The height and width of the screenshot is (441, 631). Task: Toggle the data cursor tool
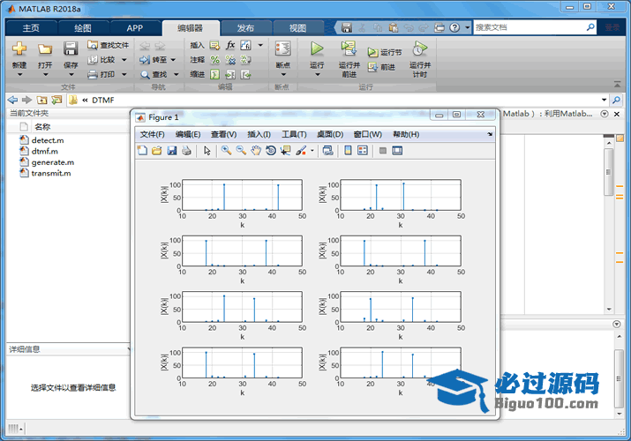pyautogui.click(x=286, y=151)
